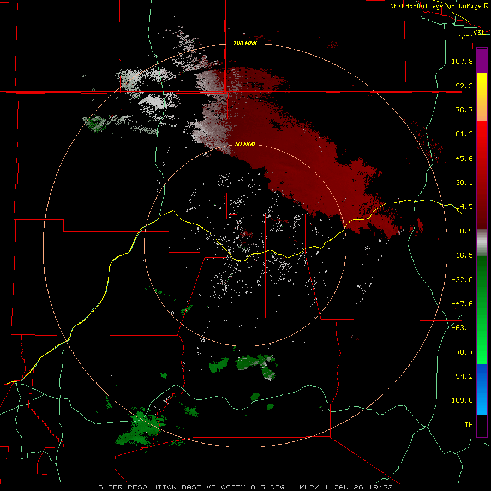
Task: Click the TH label on the legend
Action: [x=469, y=424]
